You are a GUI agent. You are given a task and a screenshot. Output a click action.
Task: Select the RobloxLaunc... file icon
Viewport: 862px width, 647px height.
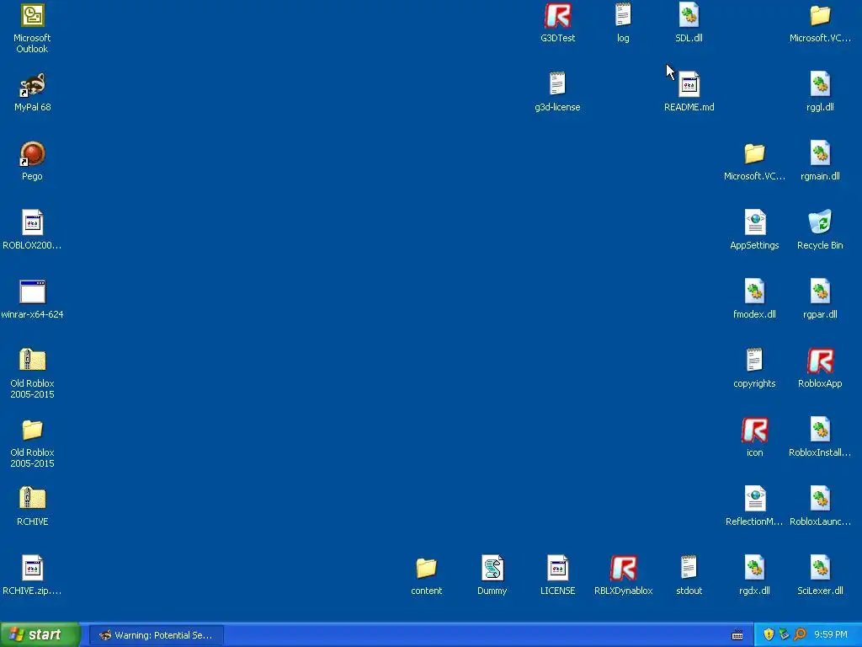point(820,499)
